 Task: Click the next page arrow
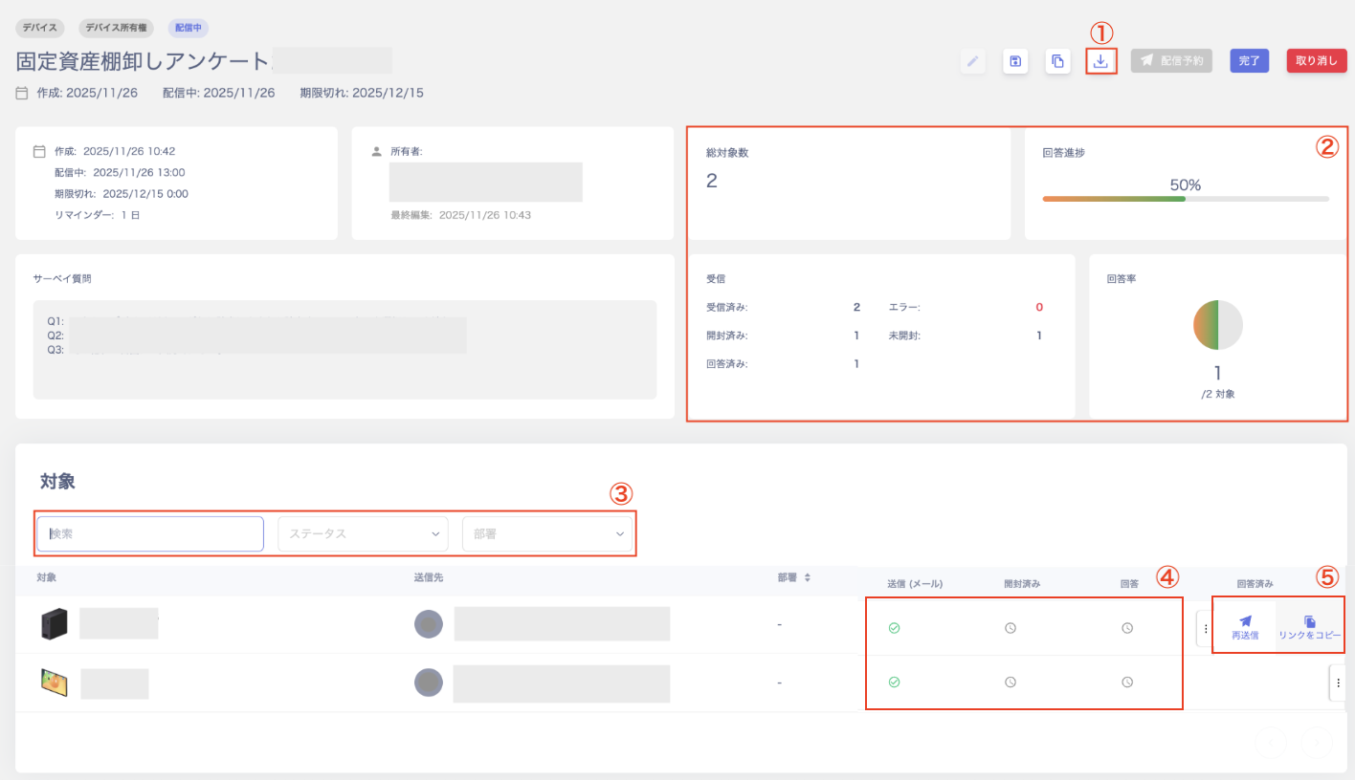[x=1317, y=743]
